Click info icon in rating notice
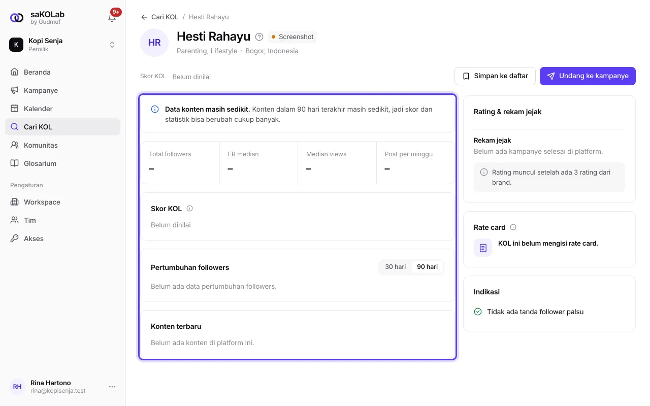650x406 pixels. (x=484, y=172)
